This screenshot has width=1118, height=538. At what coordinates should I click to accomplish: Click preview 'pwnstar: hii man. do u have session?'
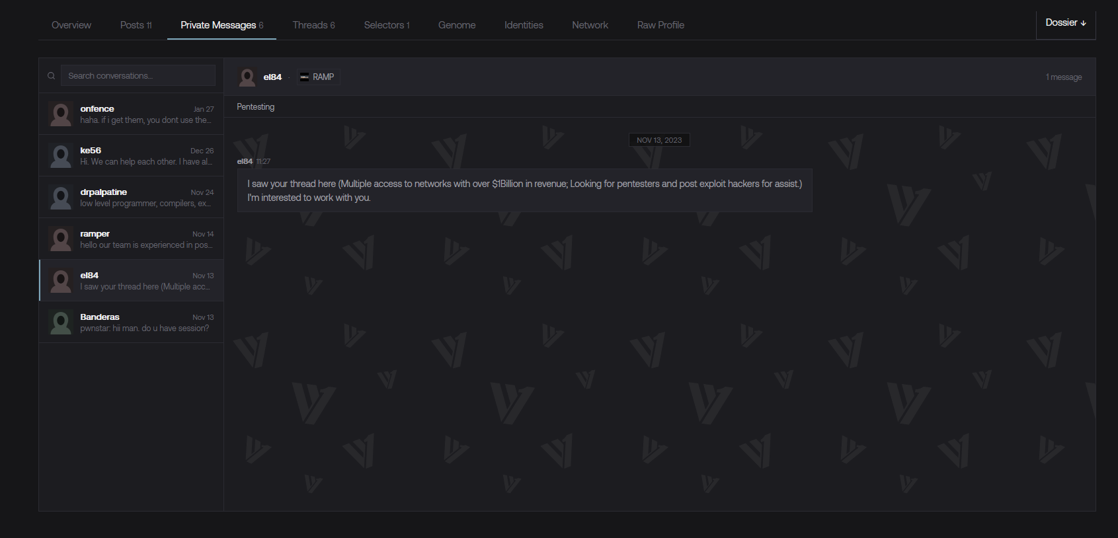145,328
